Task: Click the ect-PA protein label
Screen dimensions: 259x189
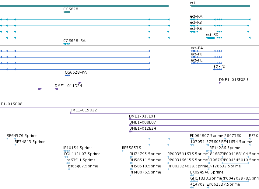Action: tap(197, 48)
